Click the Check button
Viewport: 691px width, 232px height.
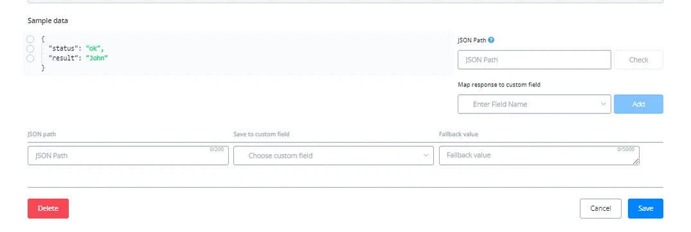pos(638,60)
